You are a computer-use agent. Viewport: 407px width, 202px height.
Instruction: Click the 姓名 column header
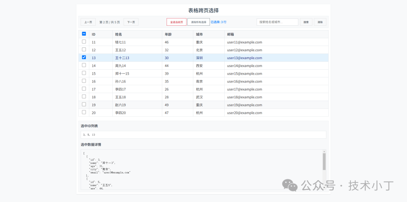click(x=119, y=34)
